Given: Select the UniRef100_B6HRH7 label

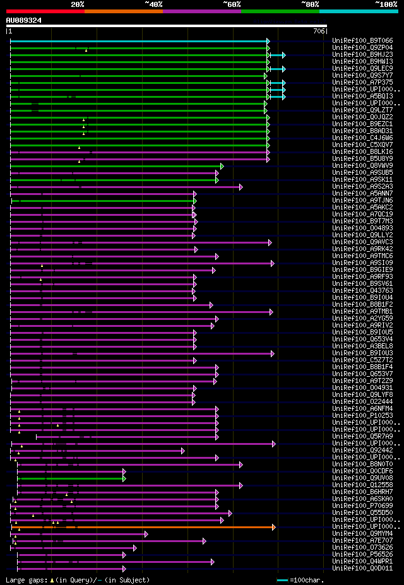Looking at the screenshot, I should point(362,492).
